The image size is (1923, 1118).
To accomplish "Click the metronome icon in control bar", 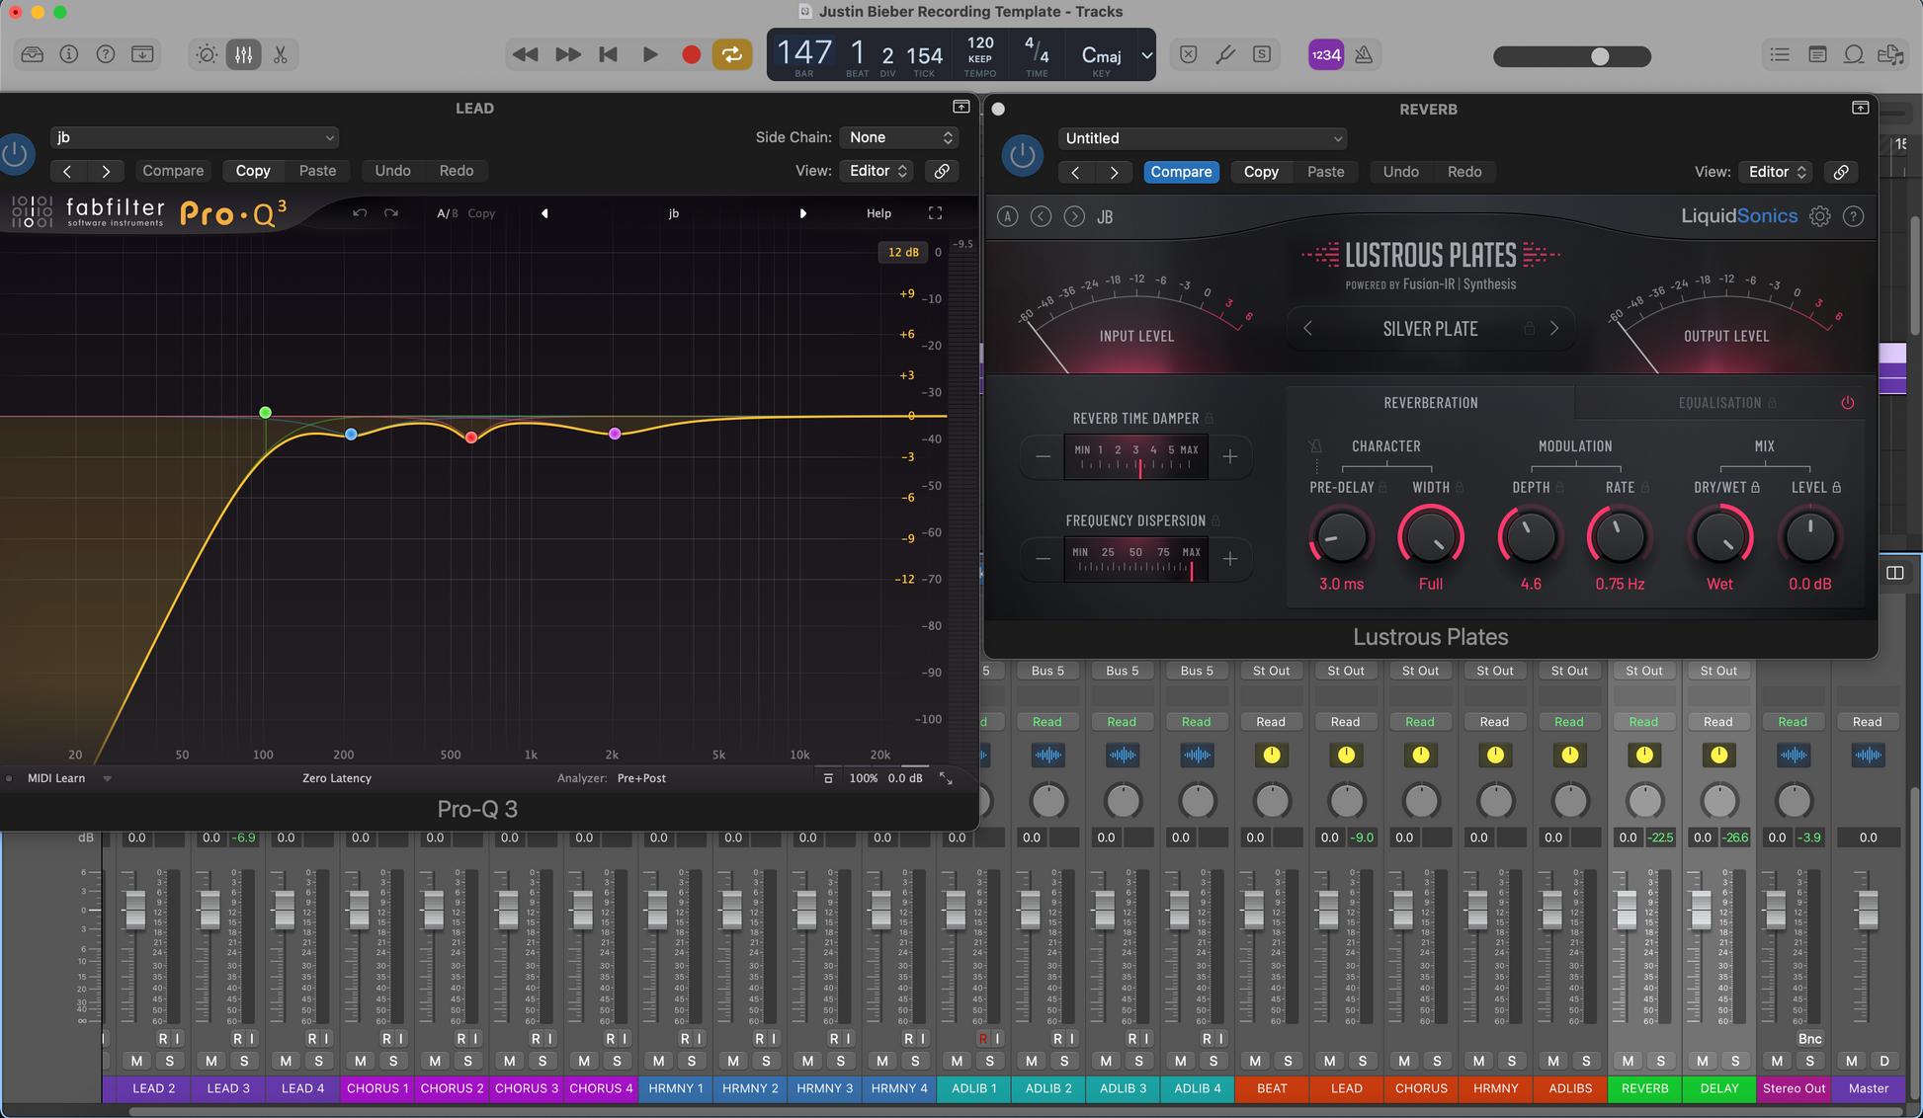I will [x=1364, y=54].
